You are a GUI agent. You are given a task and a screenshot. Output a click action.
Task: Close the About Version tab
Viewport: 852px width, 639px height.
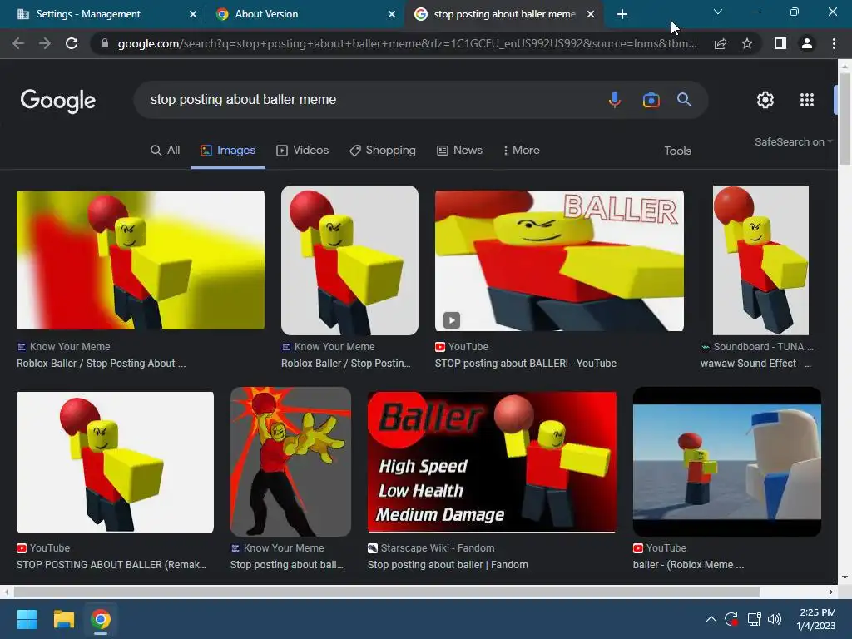coord(392,14)
